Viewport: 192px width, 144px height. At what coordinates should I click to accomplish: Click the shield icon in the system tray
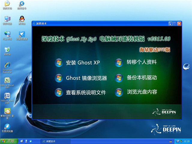[x=178, y=141]
